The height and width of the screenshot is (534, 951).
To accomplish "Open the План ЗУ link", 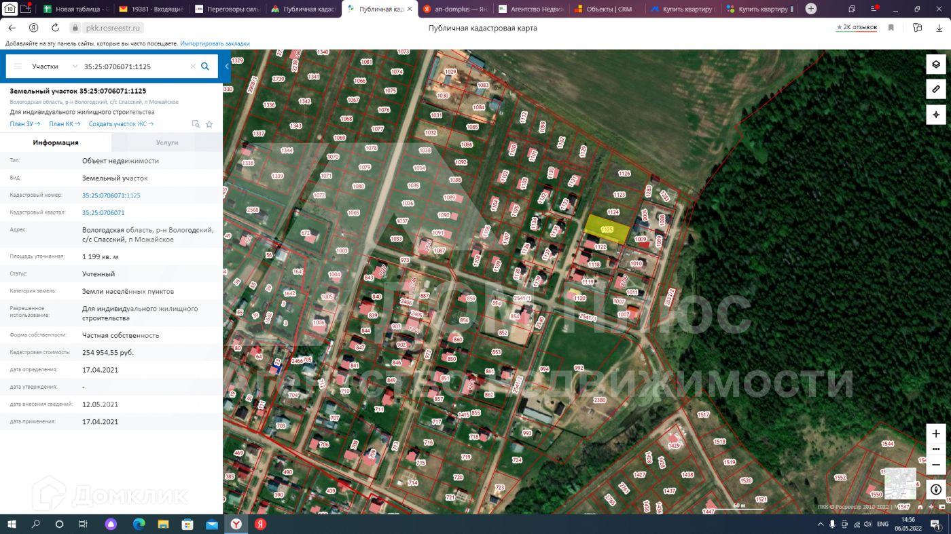I will pyautogui.click(x=25, y=124).
